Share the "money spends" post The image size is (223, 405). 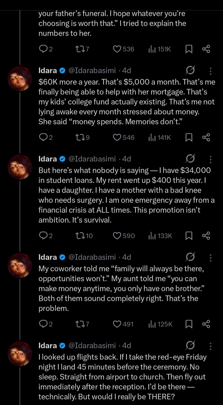click(x=206, y=137)
